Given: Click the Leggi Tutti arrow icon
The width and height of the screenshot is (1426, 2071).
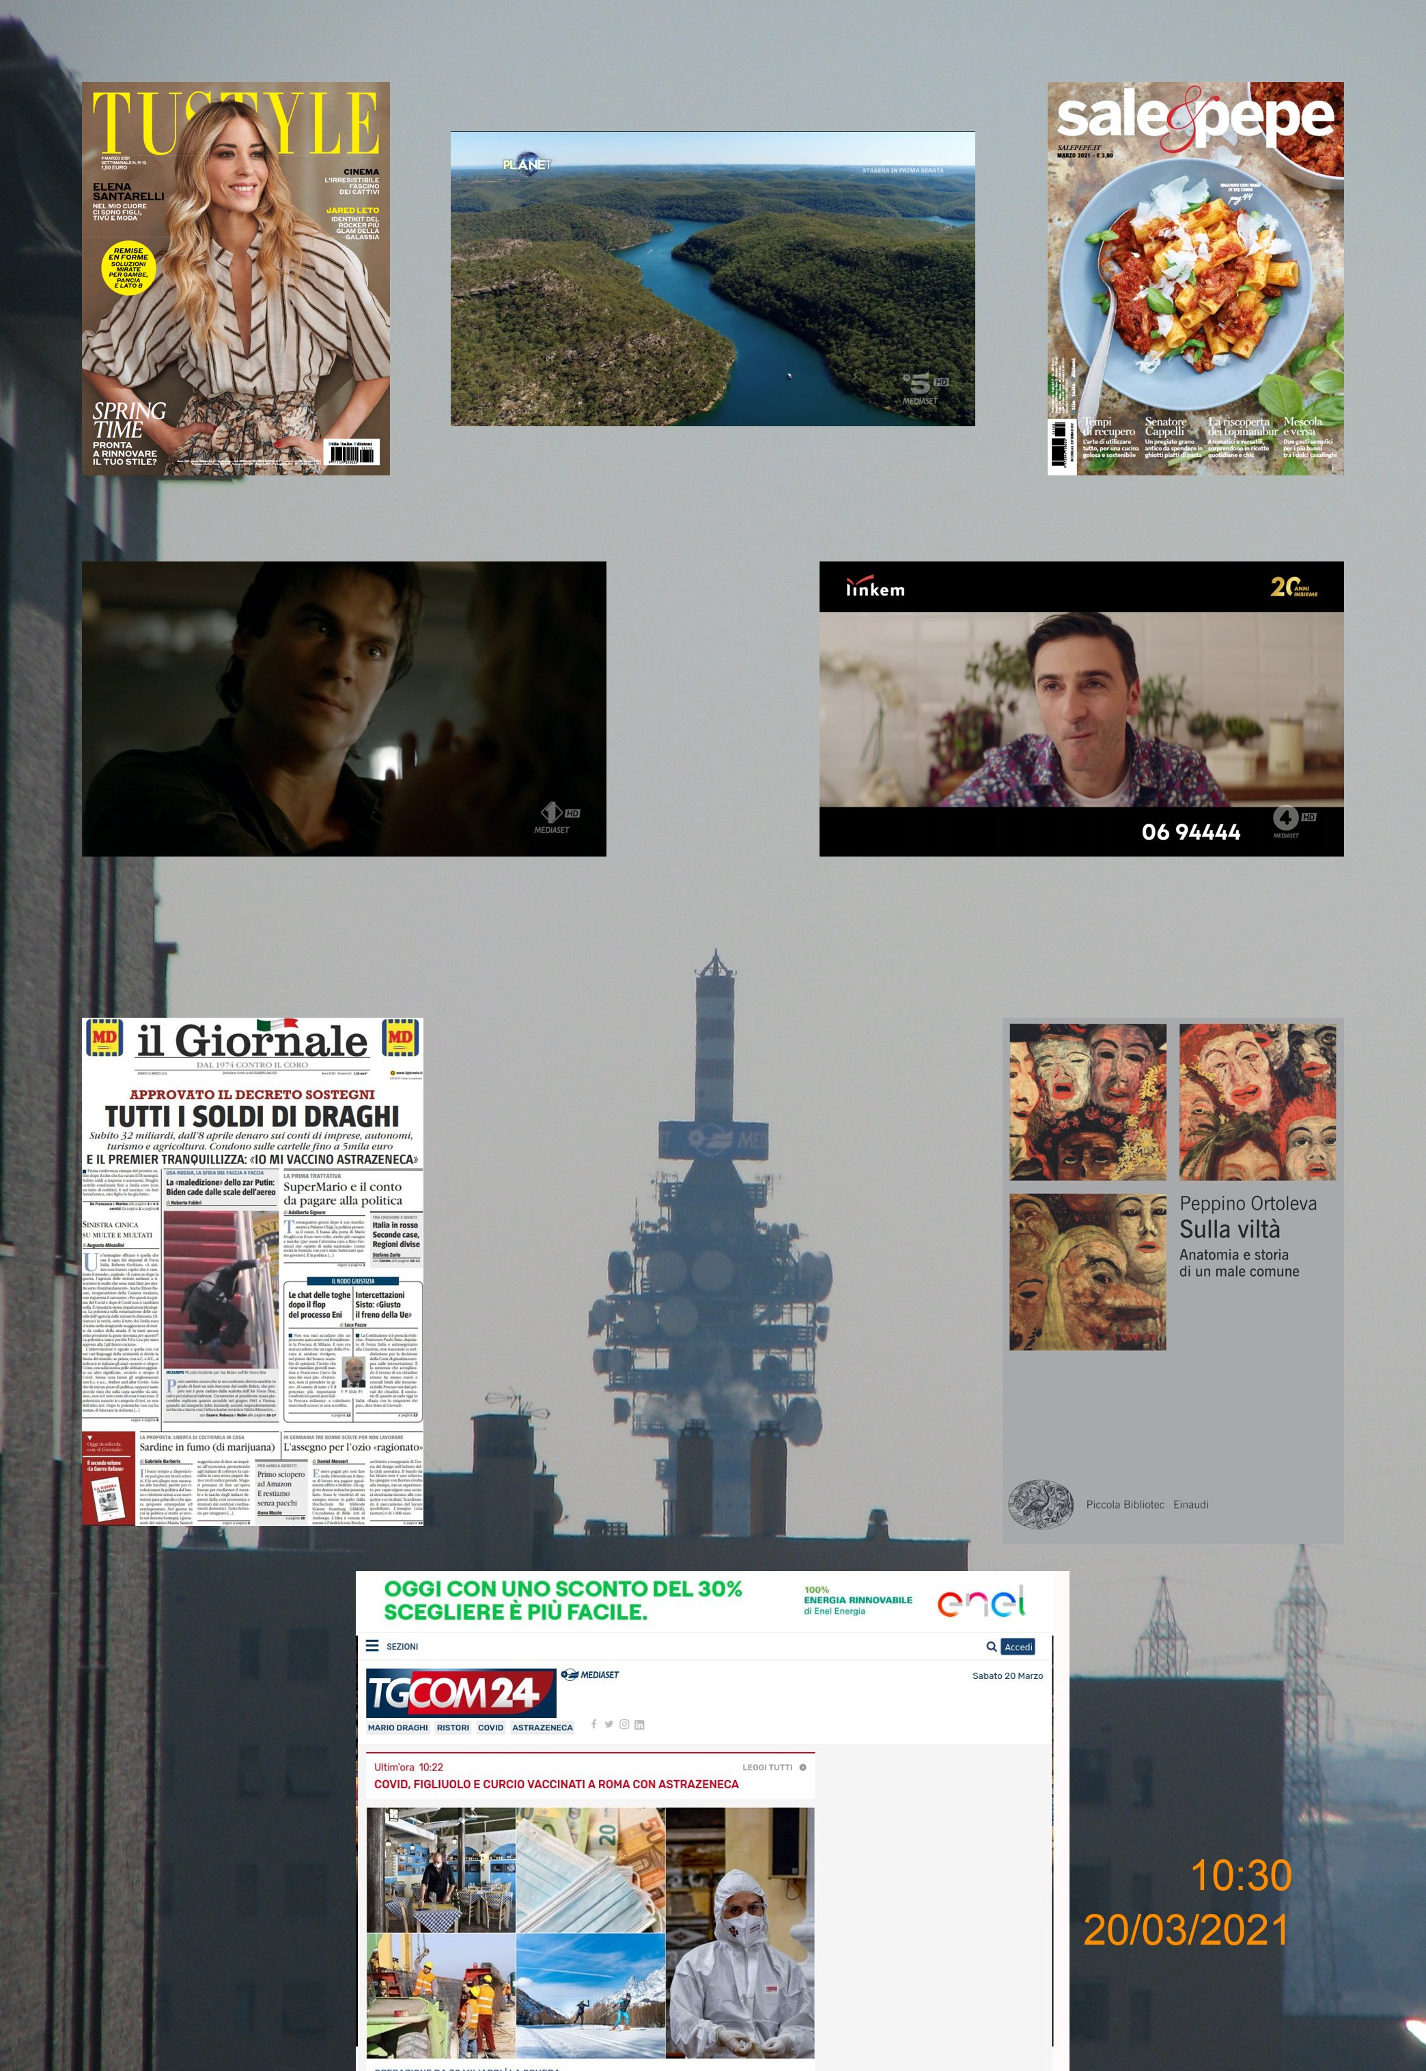Looking at the screenshot, I should point(802,1767).
